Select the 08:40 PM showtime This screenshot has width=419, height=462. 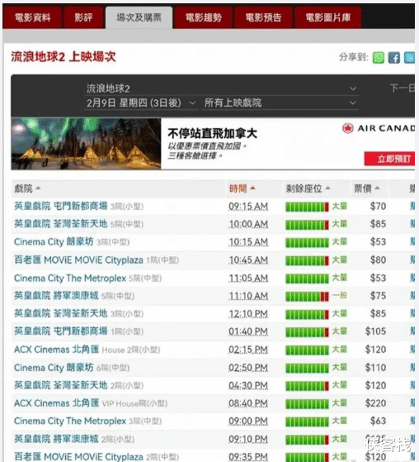coord(248,403)
